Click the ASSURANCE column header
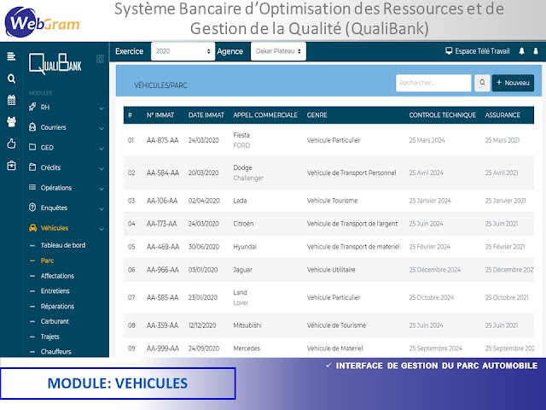The width and height of the screenshot is (546, 410). pyautogui.click(x=502, y=115)
